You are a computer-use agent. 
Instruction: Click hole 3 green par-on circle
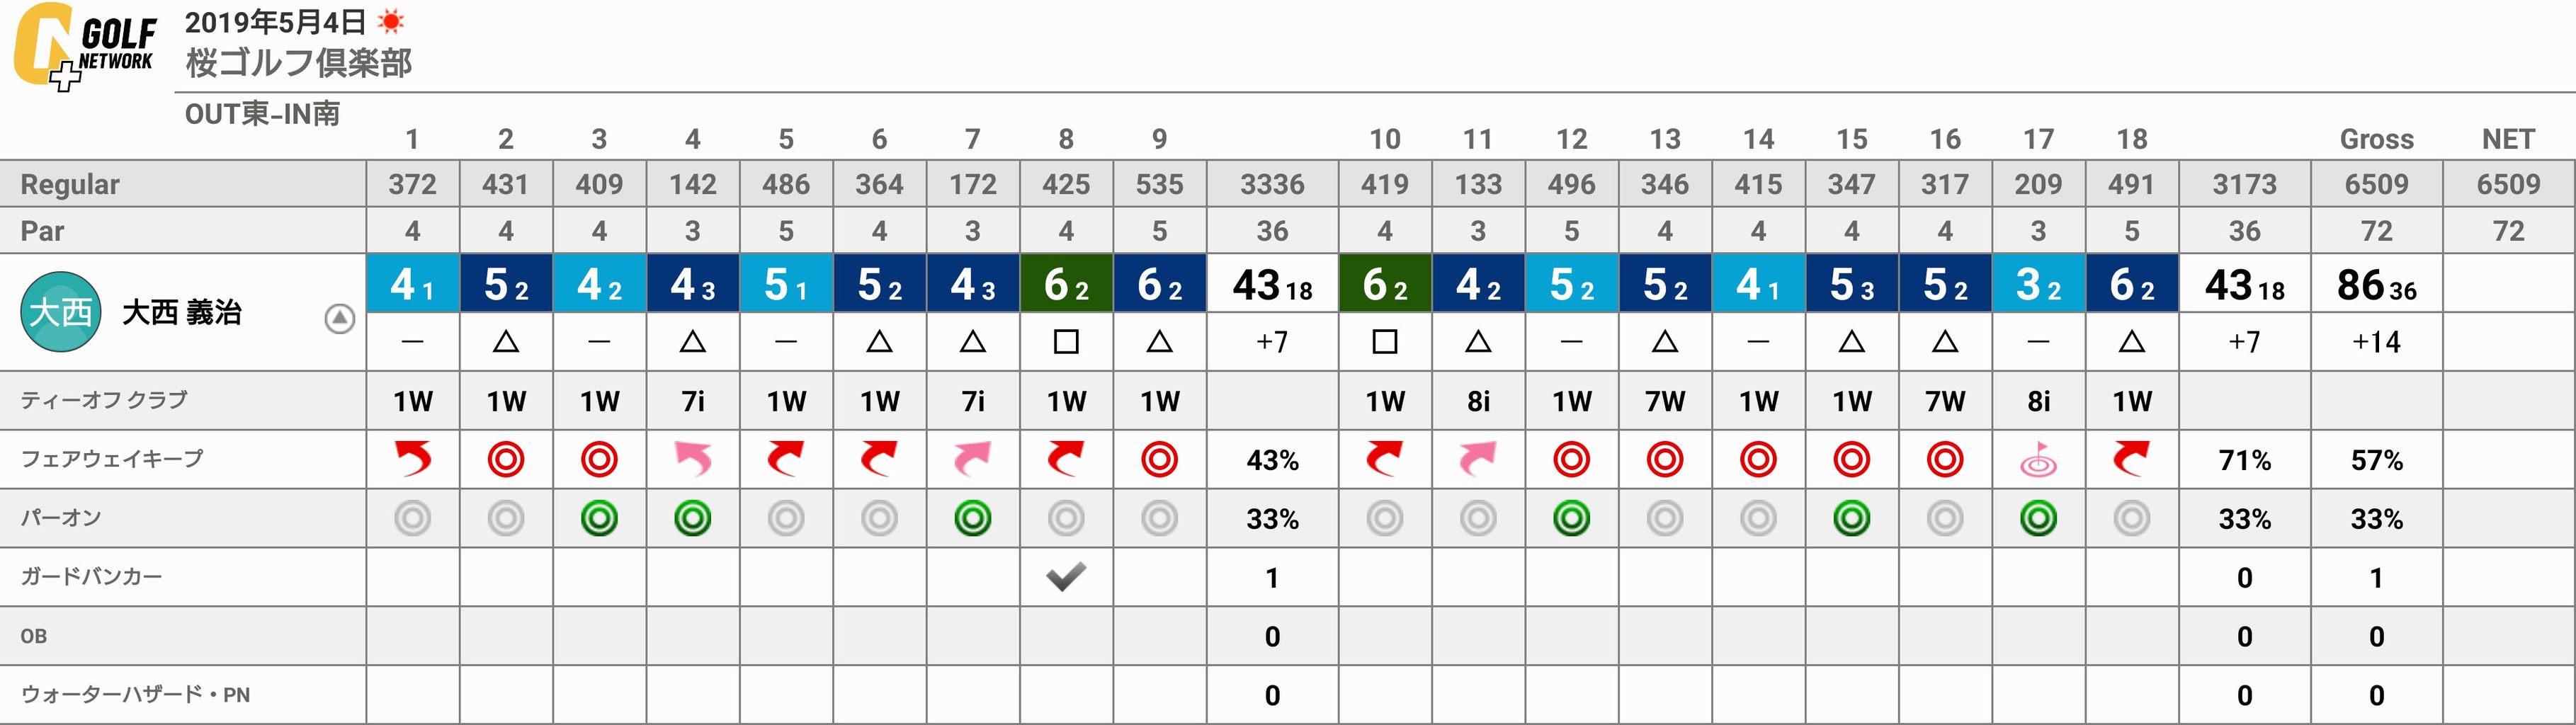pos(599,518)
